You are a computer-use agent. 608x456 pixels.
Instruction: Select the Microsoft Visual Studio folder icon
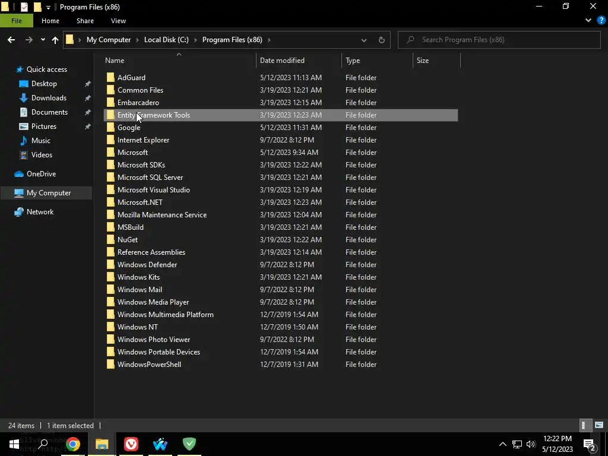coord(110,189)
